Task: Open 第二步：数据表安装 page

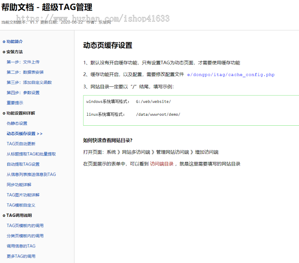Action: pos(25,72)
